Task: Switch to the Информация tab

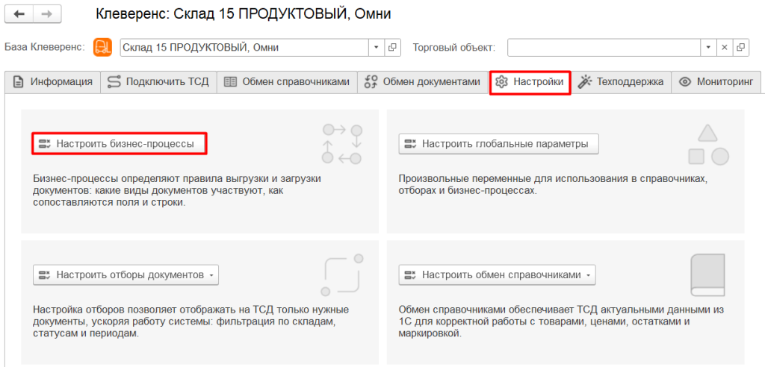Action: pos(53,82)
